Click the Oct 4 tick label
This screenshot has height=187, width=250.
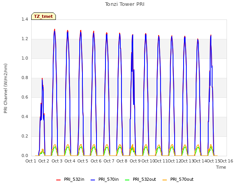[x=70, y=161]
